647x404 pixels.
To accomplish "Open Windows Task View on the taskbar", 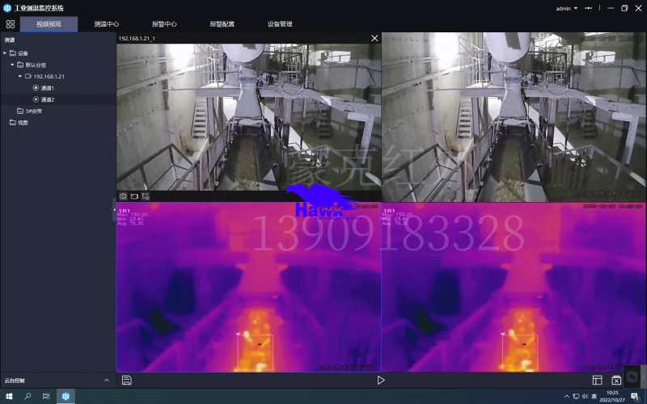I will click(46, 397).
